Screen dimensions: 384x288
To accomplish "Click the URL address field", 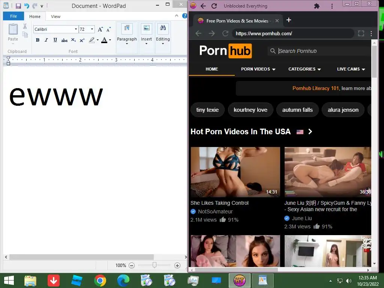I will pyautogui.click(x=293, y=33).
